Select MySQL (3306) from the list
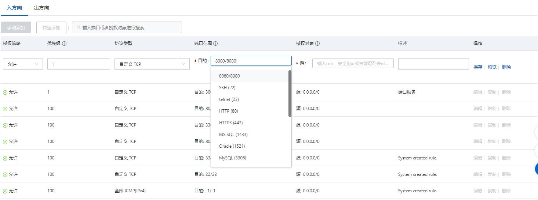Image resolution: width=538 pixels, height=200 pixels. point(250,158)
